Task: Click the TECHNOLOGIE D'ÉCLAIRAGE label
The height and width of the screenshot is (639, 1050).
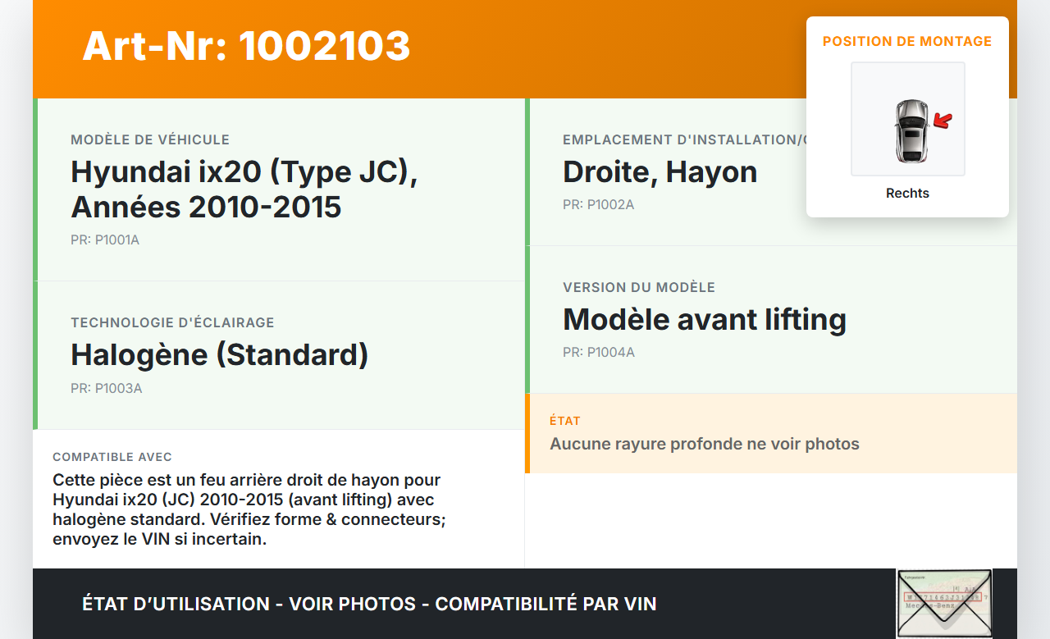Action: tap(172, 322)
